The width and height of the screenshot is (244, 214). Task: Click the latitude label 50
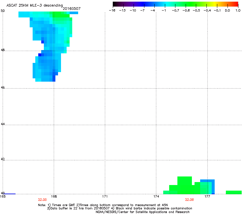click(3, 11)
